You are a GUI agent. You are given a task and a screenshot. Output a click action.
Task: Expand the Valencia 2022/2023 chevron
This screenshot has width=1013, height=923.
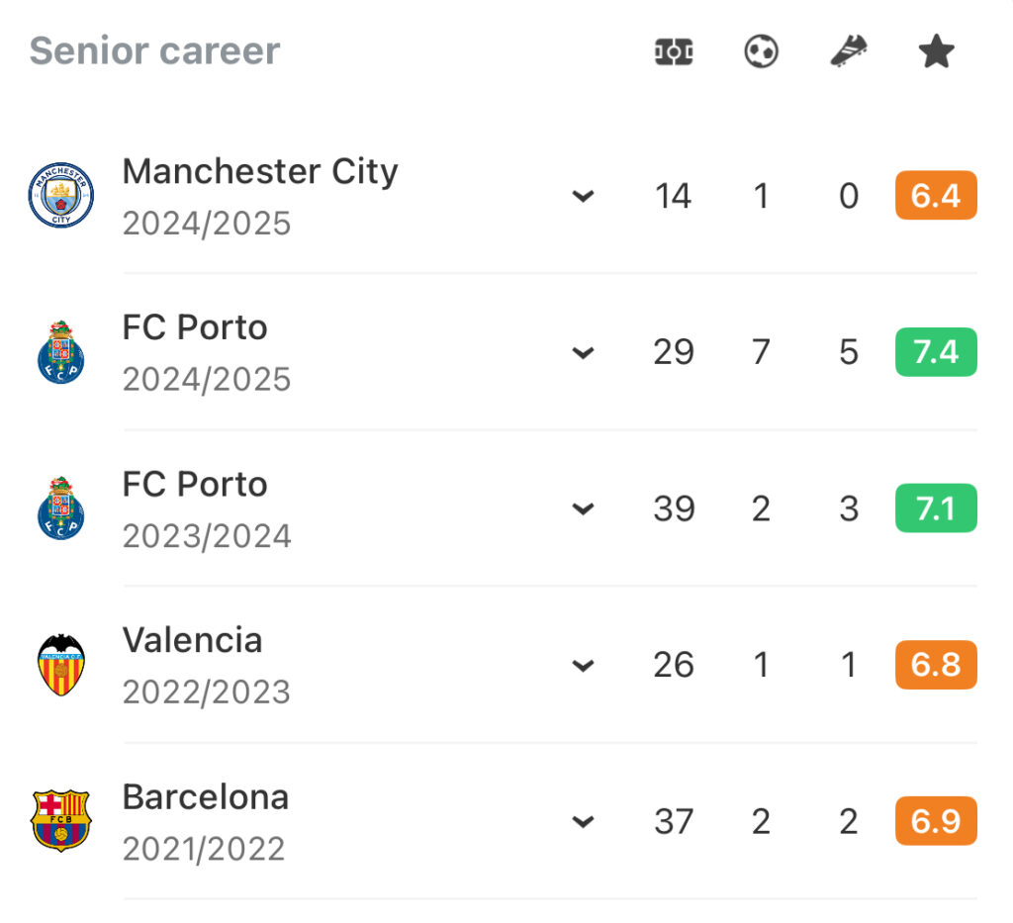pyautogui.click(x=583, y=665)
